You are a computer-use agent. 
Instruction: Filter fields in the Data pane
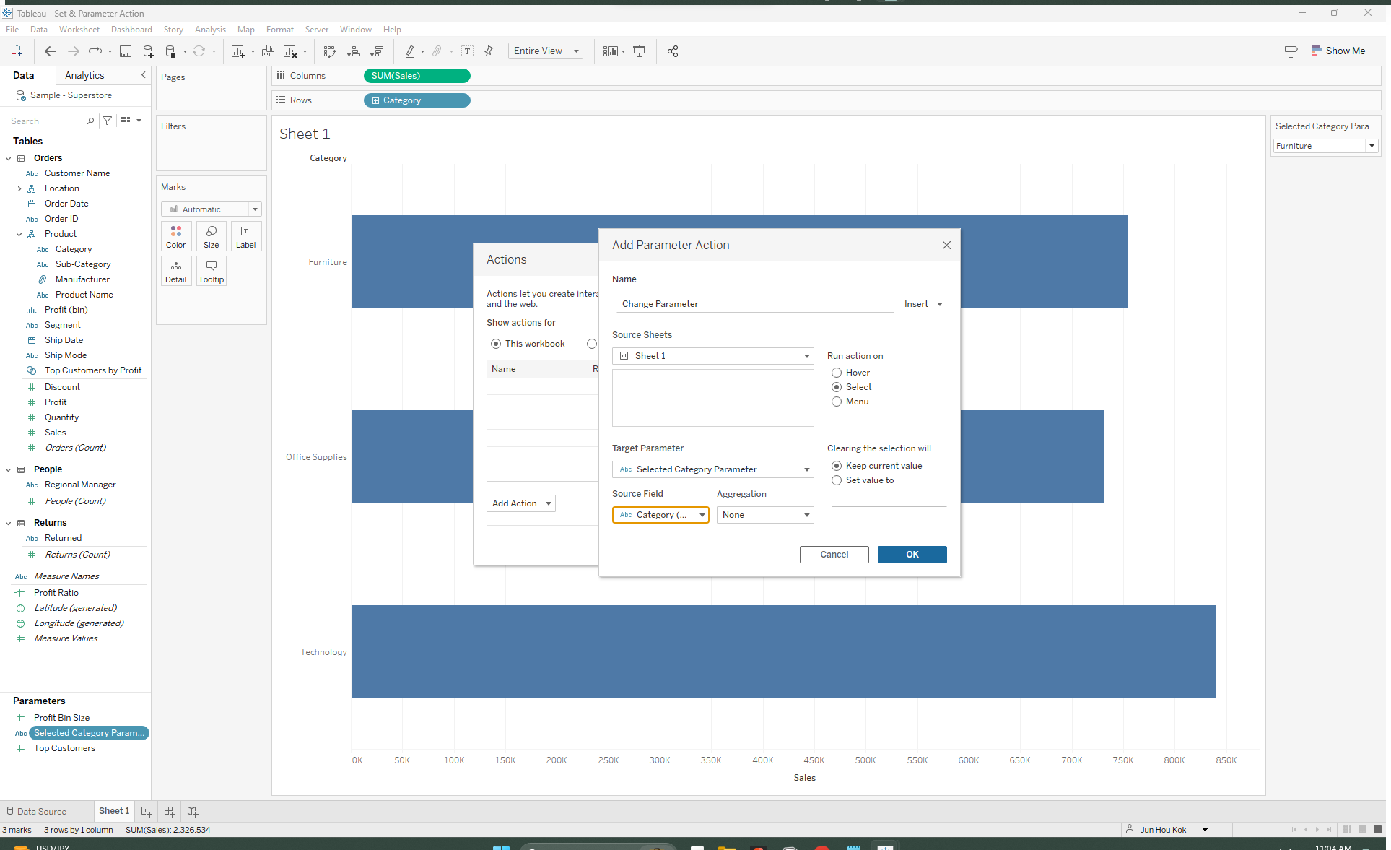point(108,121)
